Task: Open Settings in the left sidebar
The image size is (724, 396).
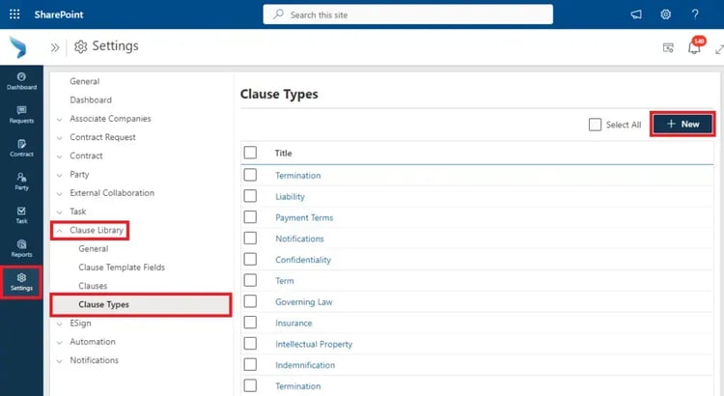Action: pyautogui.click(x=21, y=282)
